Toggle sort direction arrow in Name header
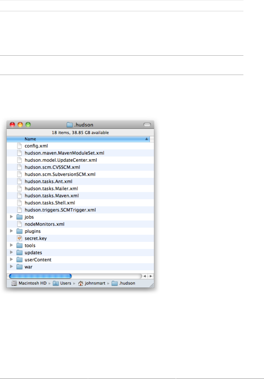The width and height of the screenshot is (264, 379). click(x=146, y=139)
